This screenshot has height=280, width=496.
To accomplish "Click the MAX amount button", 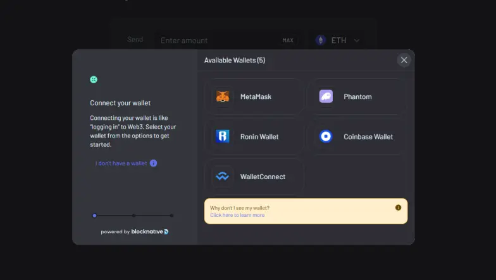I will [288, 40].
